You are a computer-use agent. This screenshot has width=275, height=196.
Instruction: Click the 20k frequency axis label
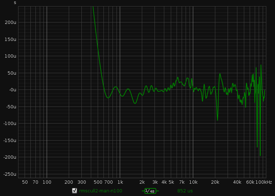215,182
